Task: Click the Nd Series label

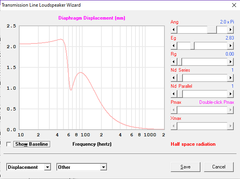Action: (180, 70)
